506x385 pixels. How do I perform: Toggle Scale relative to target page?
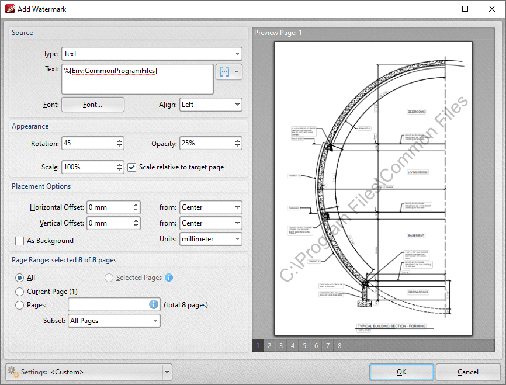(x=131, y=167)
